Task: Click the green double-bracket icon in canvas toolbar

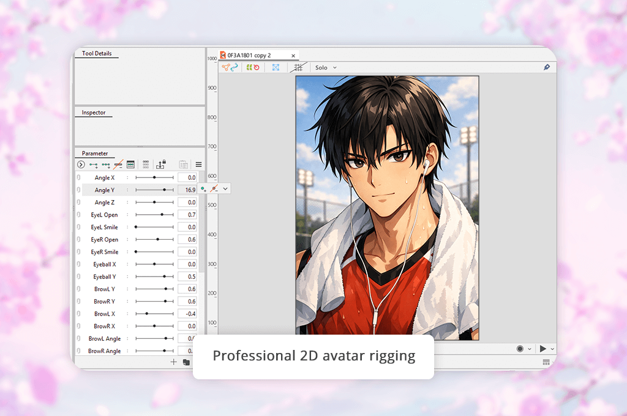Action: coord(249,67)
